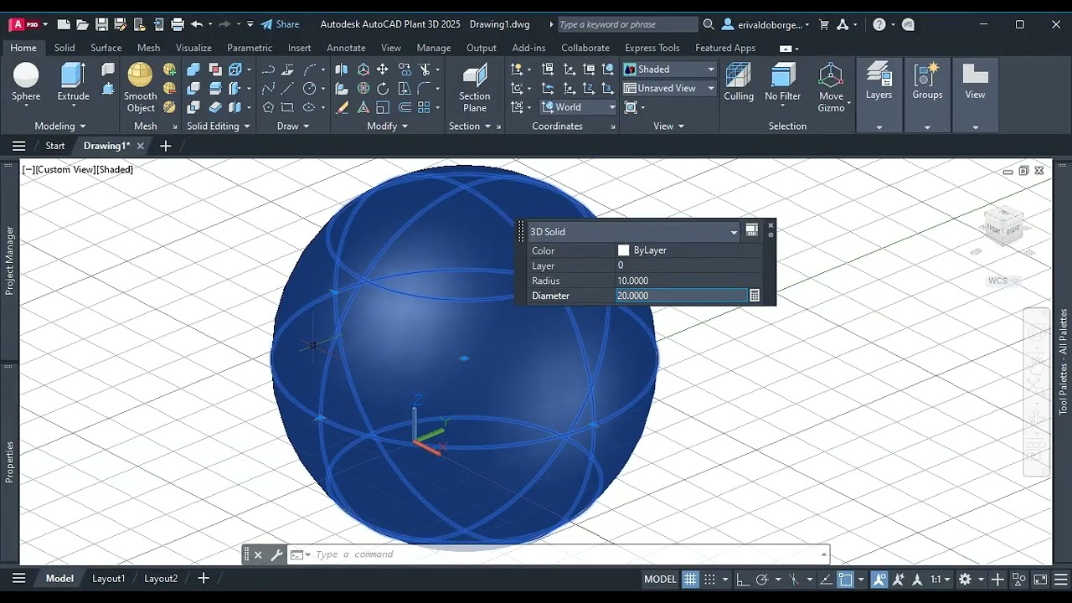1072x603 pixels.
Task: Open the Shaded visual style dropdown
Action: pyautogui.click(x=669, y=69)
